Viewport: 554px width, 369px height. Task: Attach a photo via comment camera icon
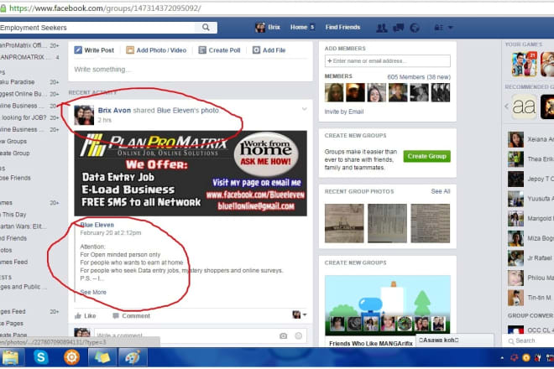[284, 335]
